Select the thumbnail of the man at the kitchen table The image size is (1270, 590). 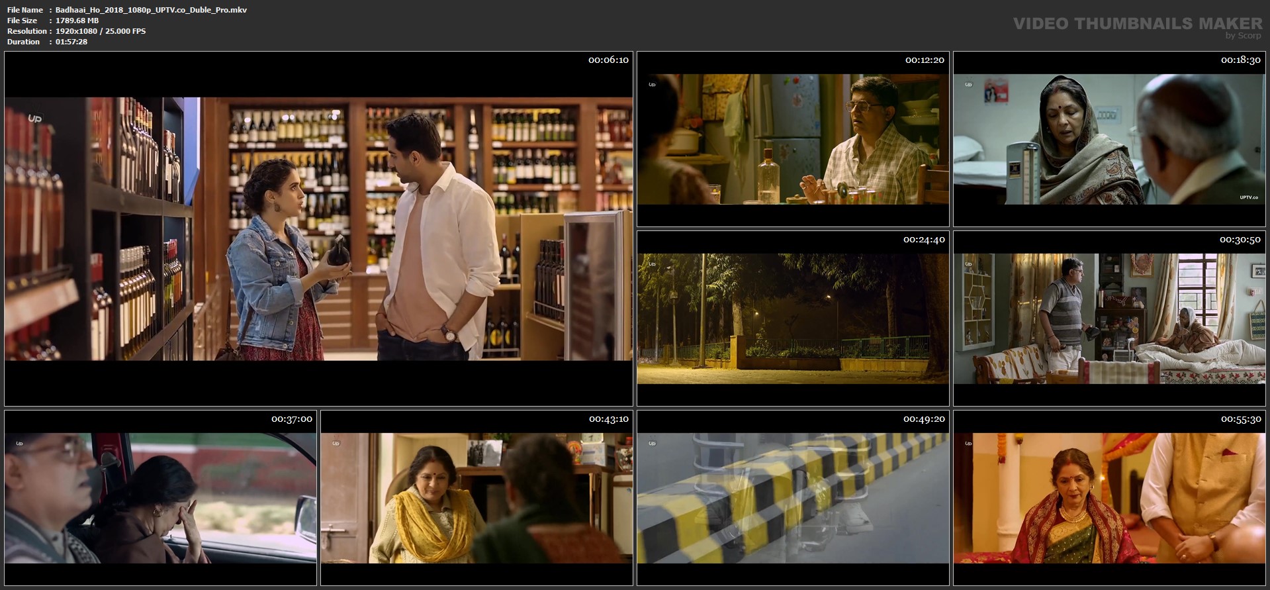(793, 139)
